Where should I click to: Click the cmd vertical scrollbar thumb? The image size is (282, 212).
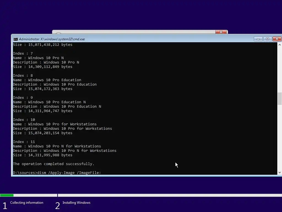(x=280, y=99)
